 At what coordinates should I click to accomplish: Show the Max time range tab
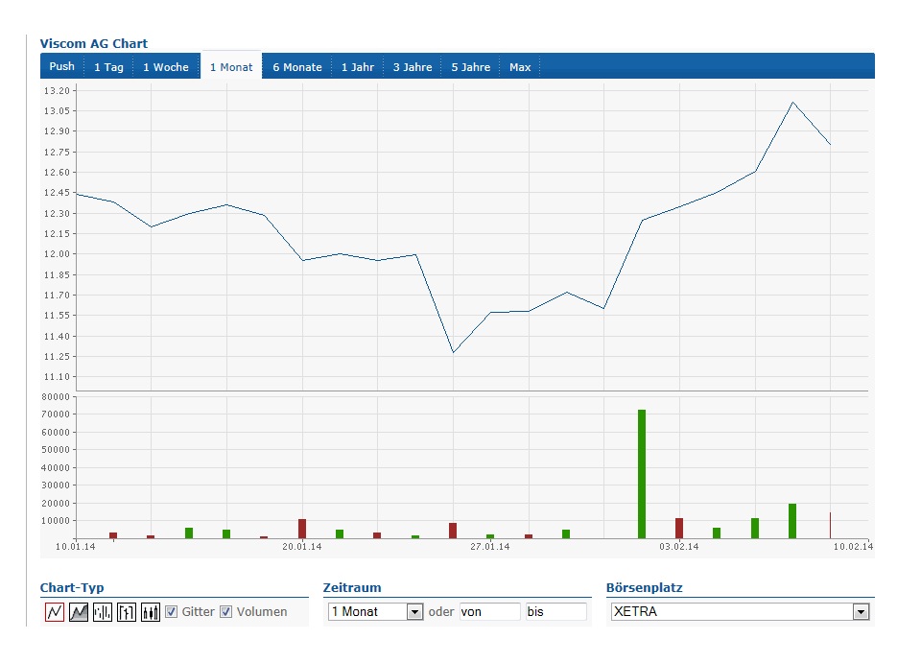click(x=520, y=67)
